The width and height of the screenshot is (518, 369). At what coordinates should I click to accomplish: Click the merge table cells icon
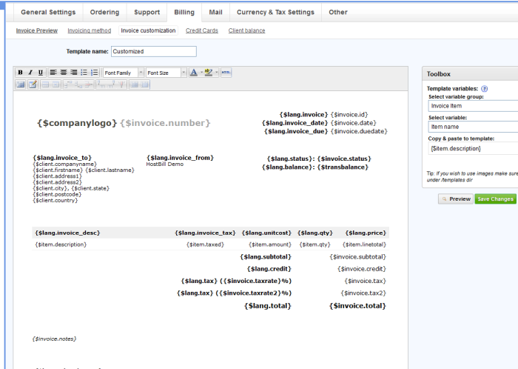144,84
